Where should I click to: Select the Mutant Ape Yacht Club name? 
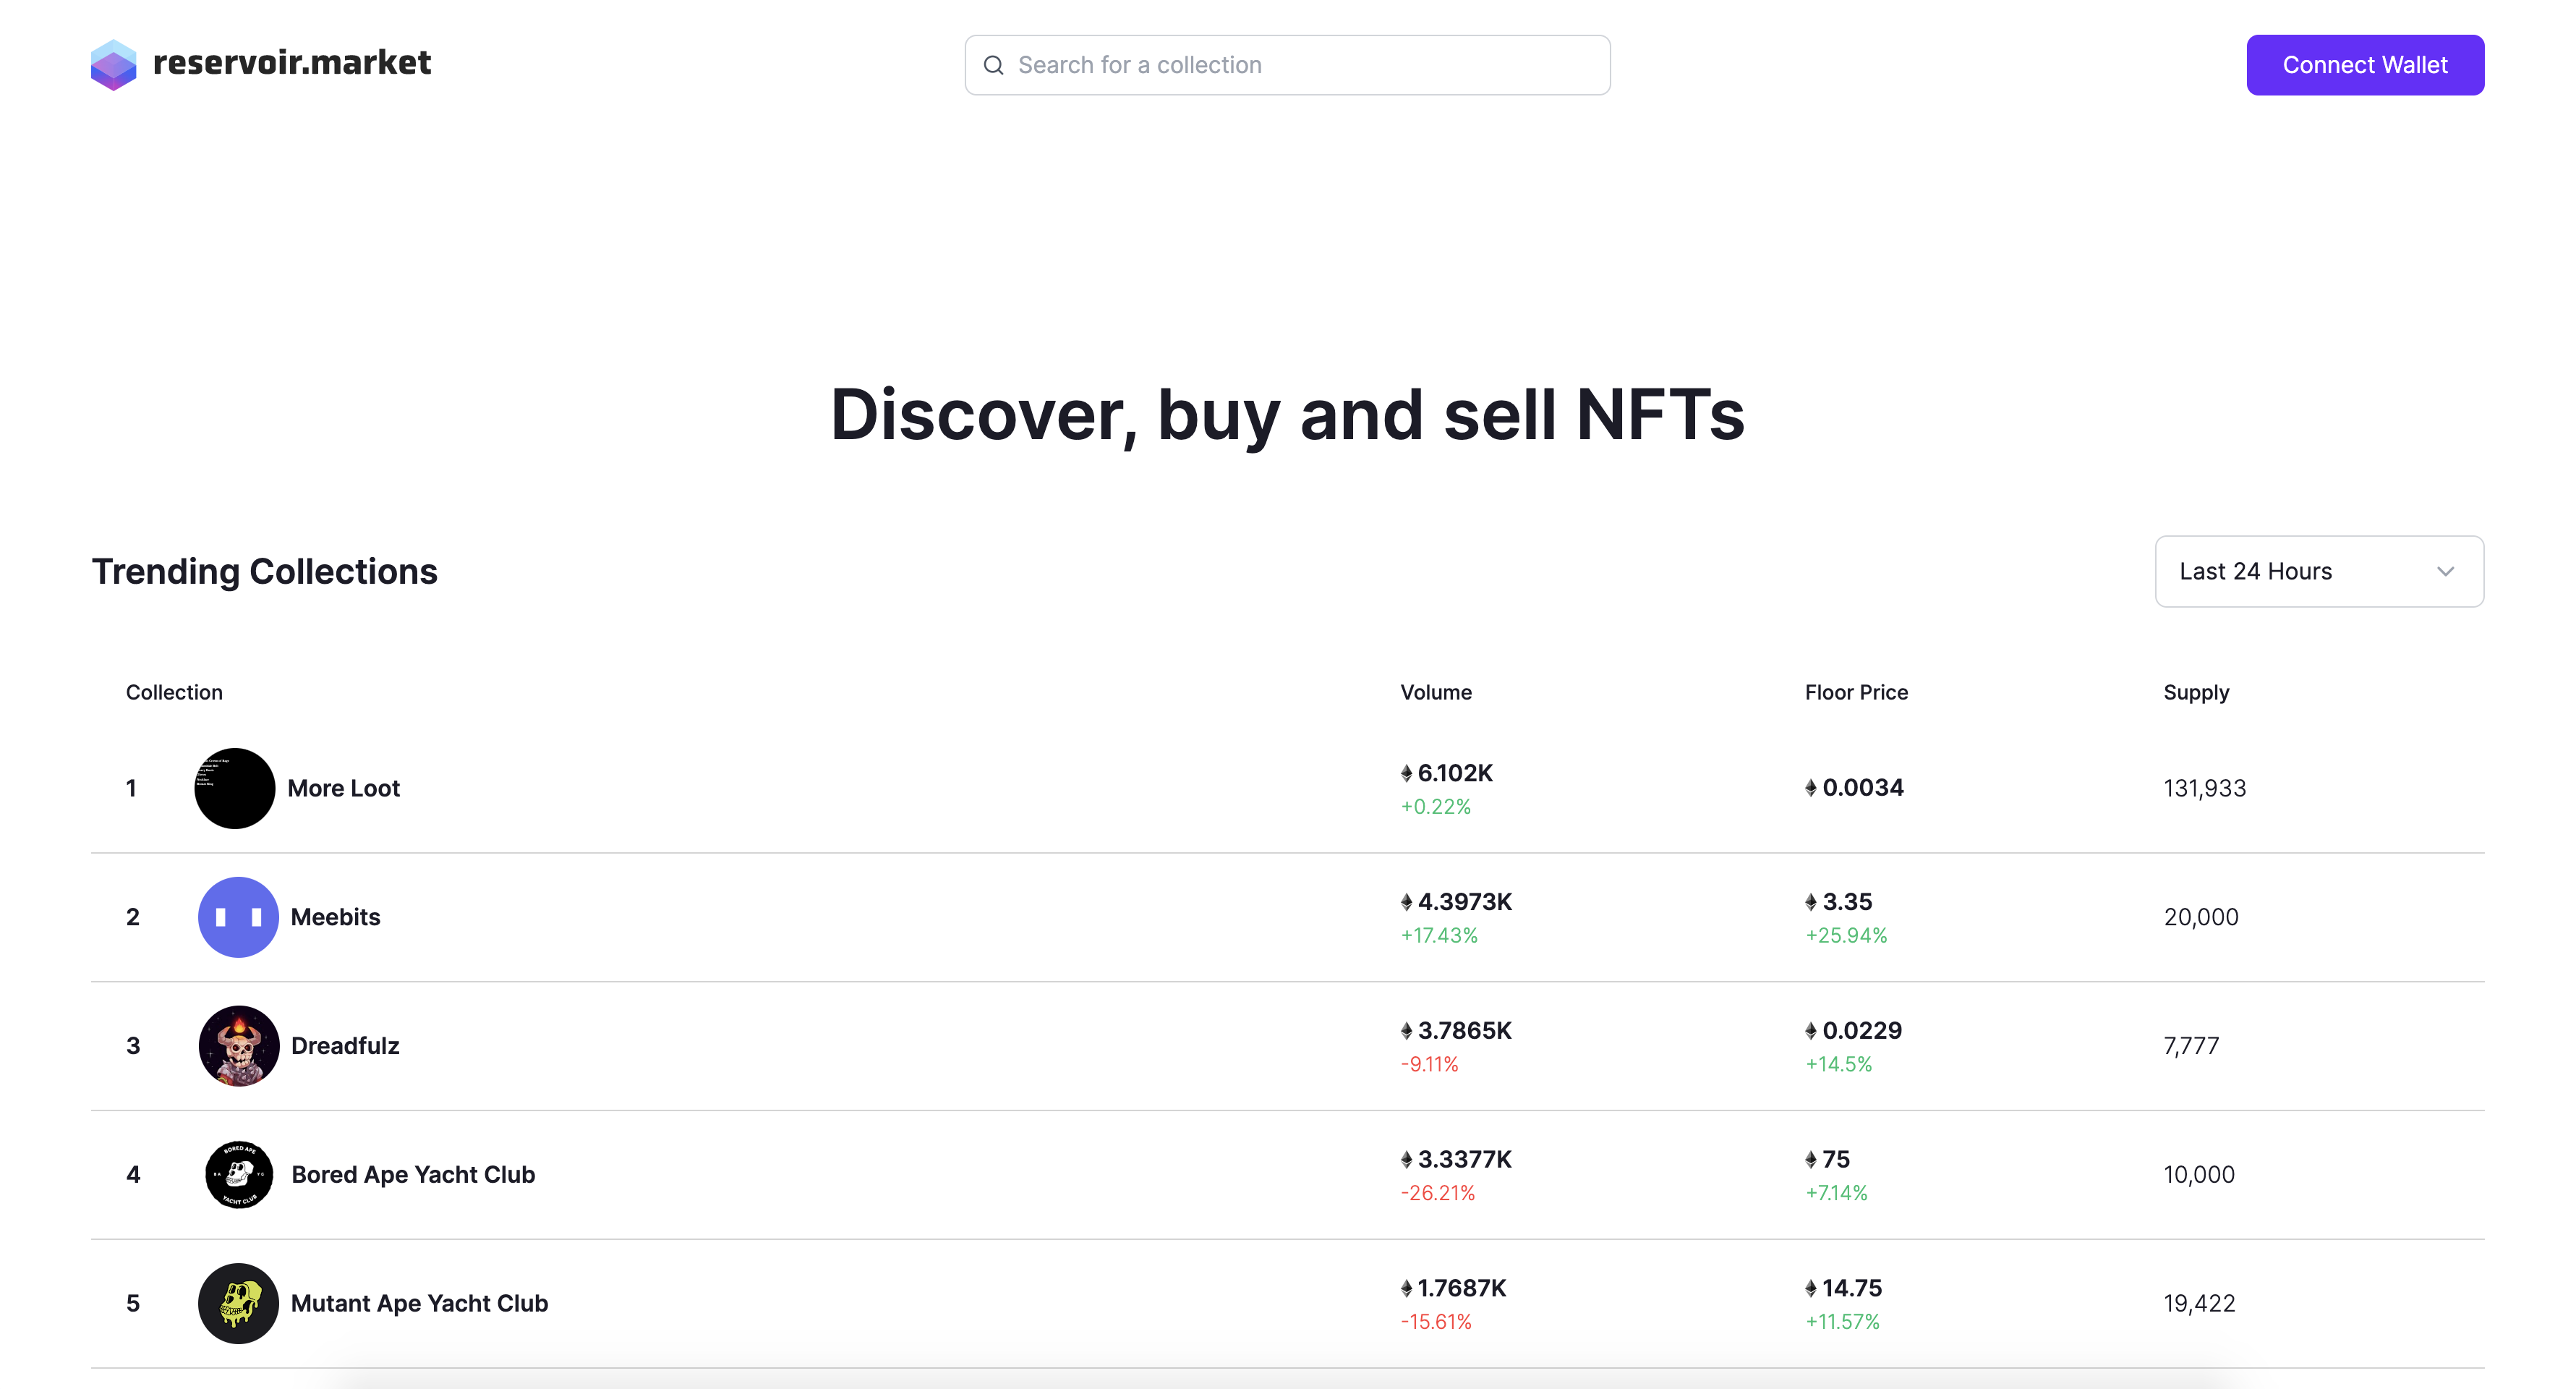tap(419, 1303)
